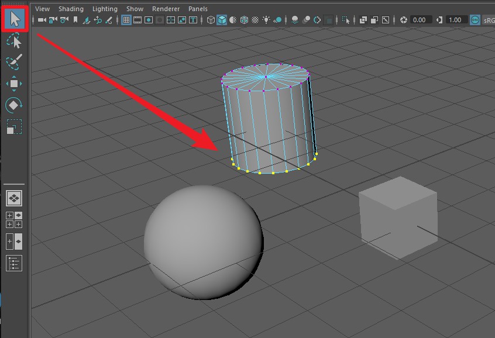Toggle the Field Chart overlay
Image resolution: width=495 pixels, height=338 pixels.
[x=171, y=20]
